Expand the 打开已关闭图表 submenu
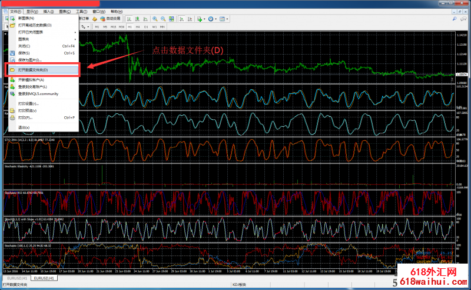471x290 pixels. [44, 32]
